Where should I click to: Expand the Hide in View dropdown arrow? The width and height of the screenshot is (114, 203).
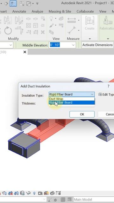coord(56,18)
